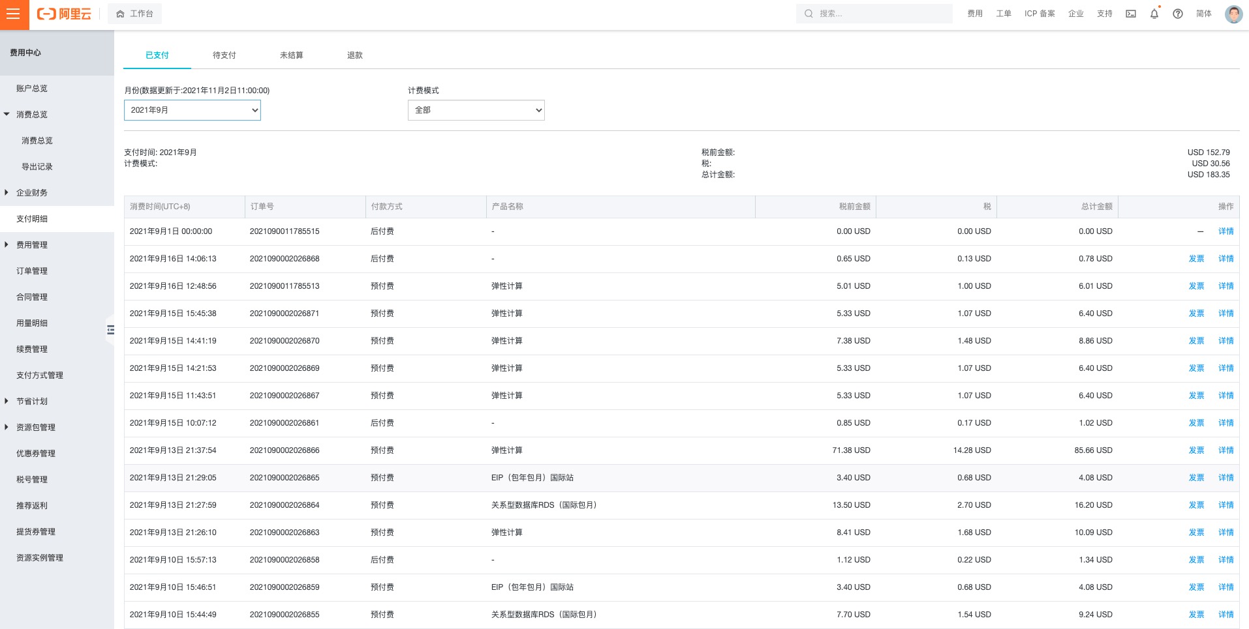The width and height of the screenshot is (1249, 629).
Task: Open 用量明细 in the sidebar
Action: point(32,323)
